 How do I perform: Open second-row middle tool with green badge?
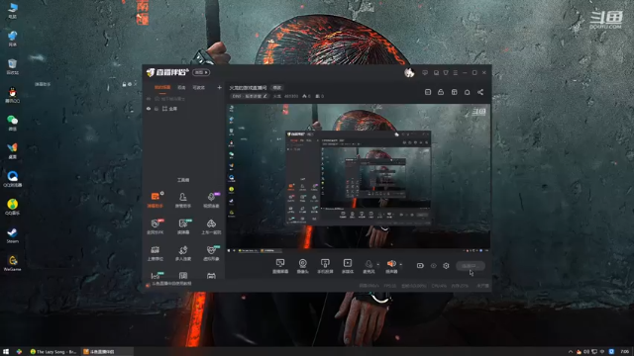tap(182, 226)
